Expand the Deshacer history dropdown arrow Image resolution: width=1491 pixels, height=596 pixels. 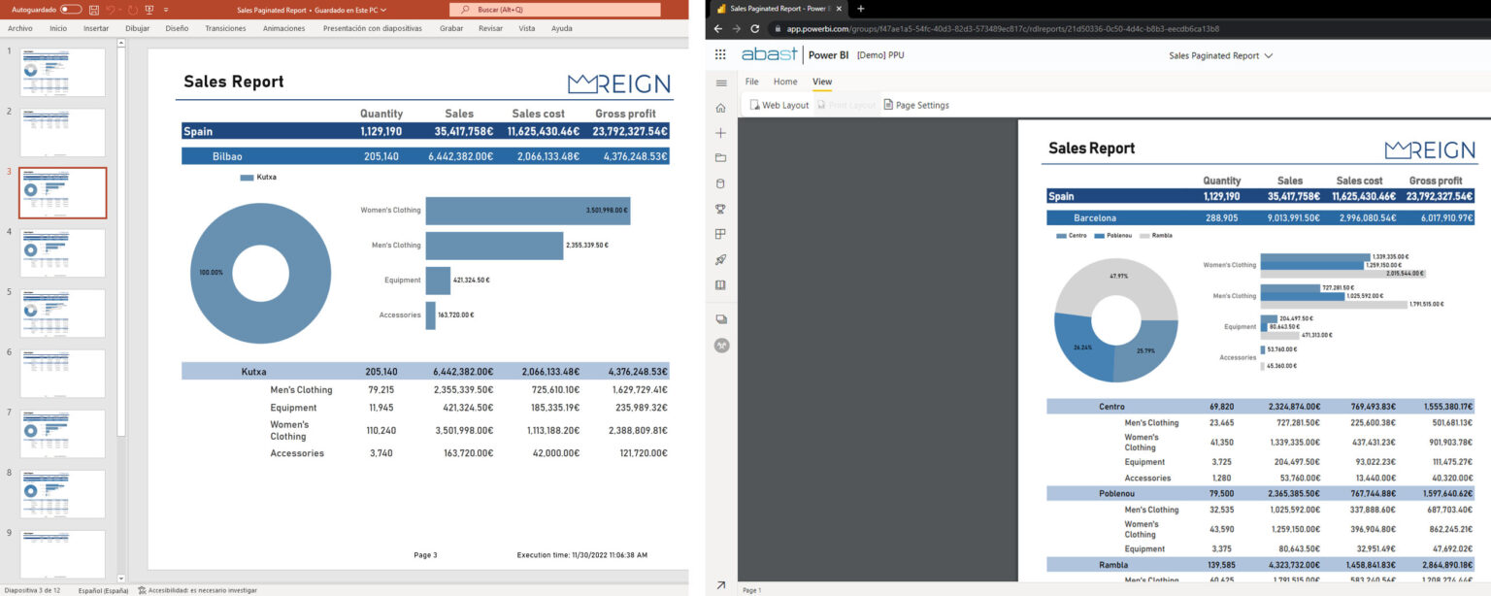[121, 10]
